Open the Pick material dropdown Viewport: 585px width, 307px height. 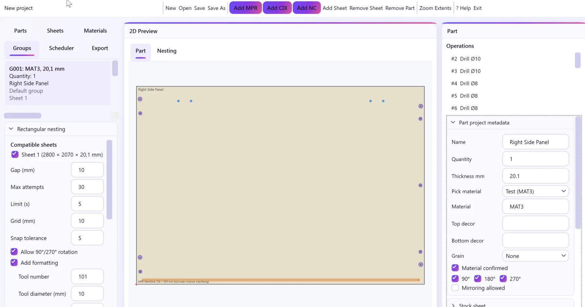(x=536, y=191)
